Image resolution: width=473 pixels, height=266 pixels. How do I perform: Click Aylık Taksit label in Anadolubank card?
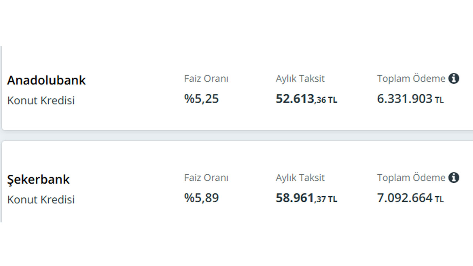point(300,79)
